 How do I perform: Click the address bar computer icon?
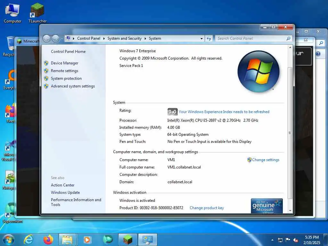[68, 38]
